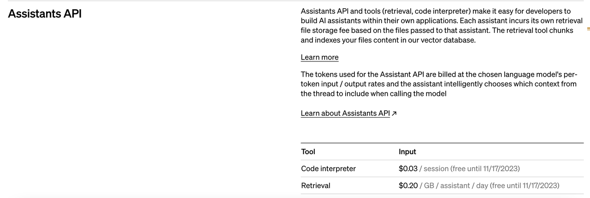Image resolution: width=590 pixels, height=198 pixels.
Task: Click the "Input" column header
Action: pos(407,151)
